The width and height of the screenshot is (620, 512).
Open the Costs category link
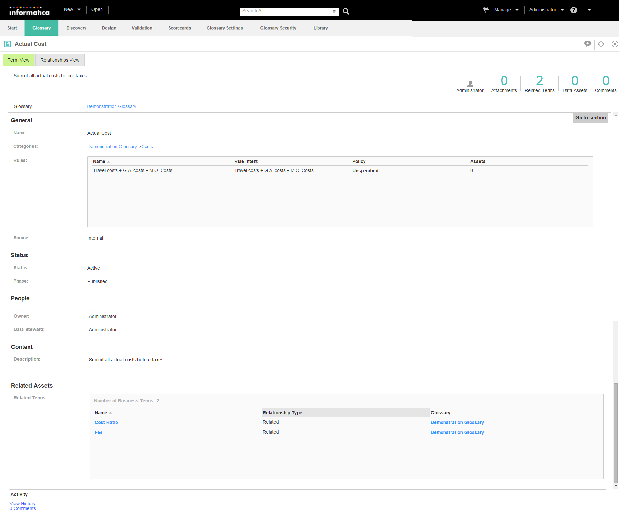(x=147, y=147)
